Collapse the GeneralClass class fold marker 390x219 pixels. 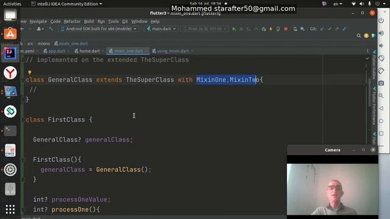coord(23,80)
